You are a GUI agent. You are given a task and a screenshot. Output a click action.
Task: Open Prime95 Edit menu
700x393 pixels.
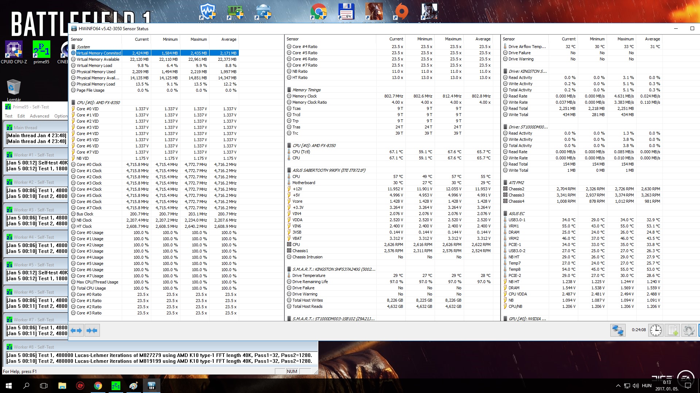[x=21, y=116]
